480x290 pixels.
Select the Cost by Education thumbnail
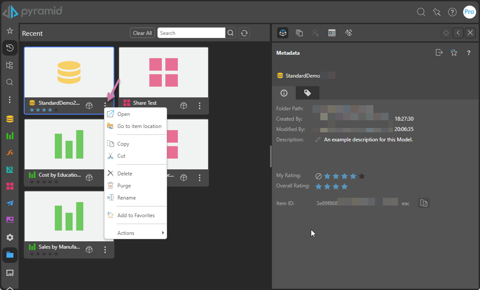pyautogui.click(x=65, y=144)
